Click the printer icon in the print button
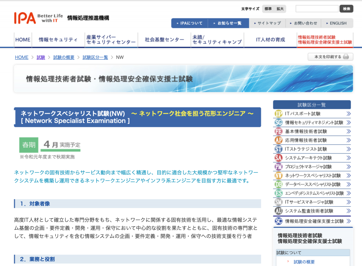 [346, 57]
